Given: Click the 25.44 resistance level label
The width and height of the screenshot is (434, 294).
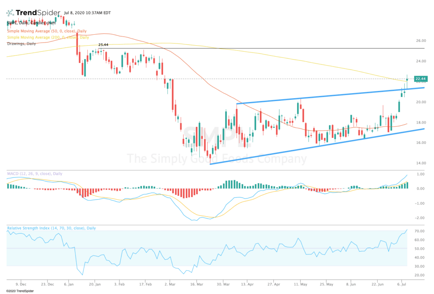Looking at the screenshot, I should [x=103, y=45].
